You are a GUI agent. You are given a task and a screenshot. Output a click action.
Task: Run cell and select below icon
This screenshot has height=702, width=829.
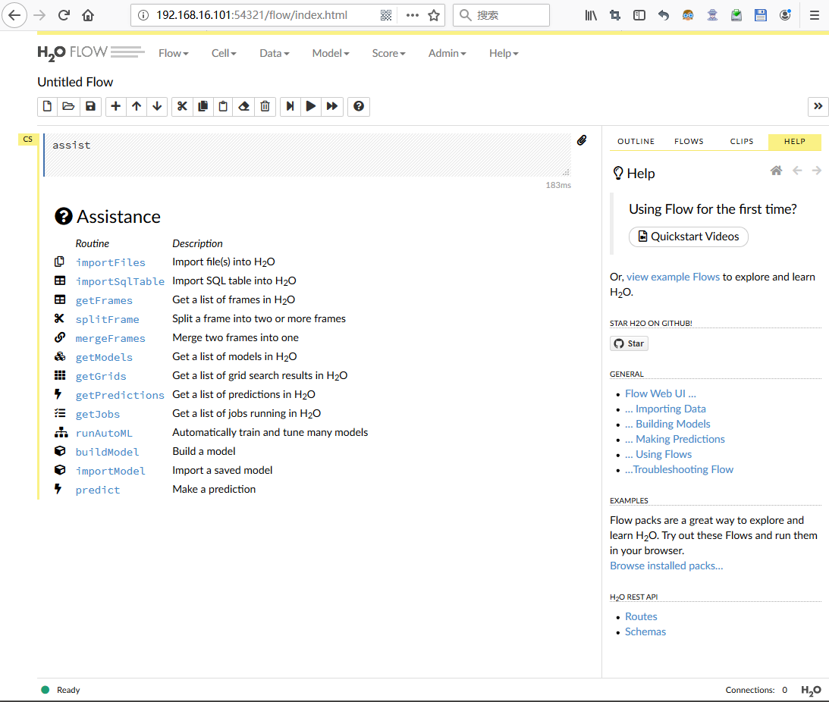click(290, 106)
